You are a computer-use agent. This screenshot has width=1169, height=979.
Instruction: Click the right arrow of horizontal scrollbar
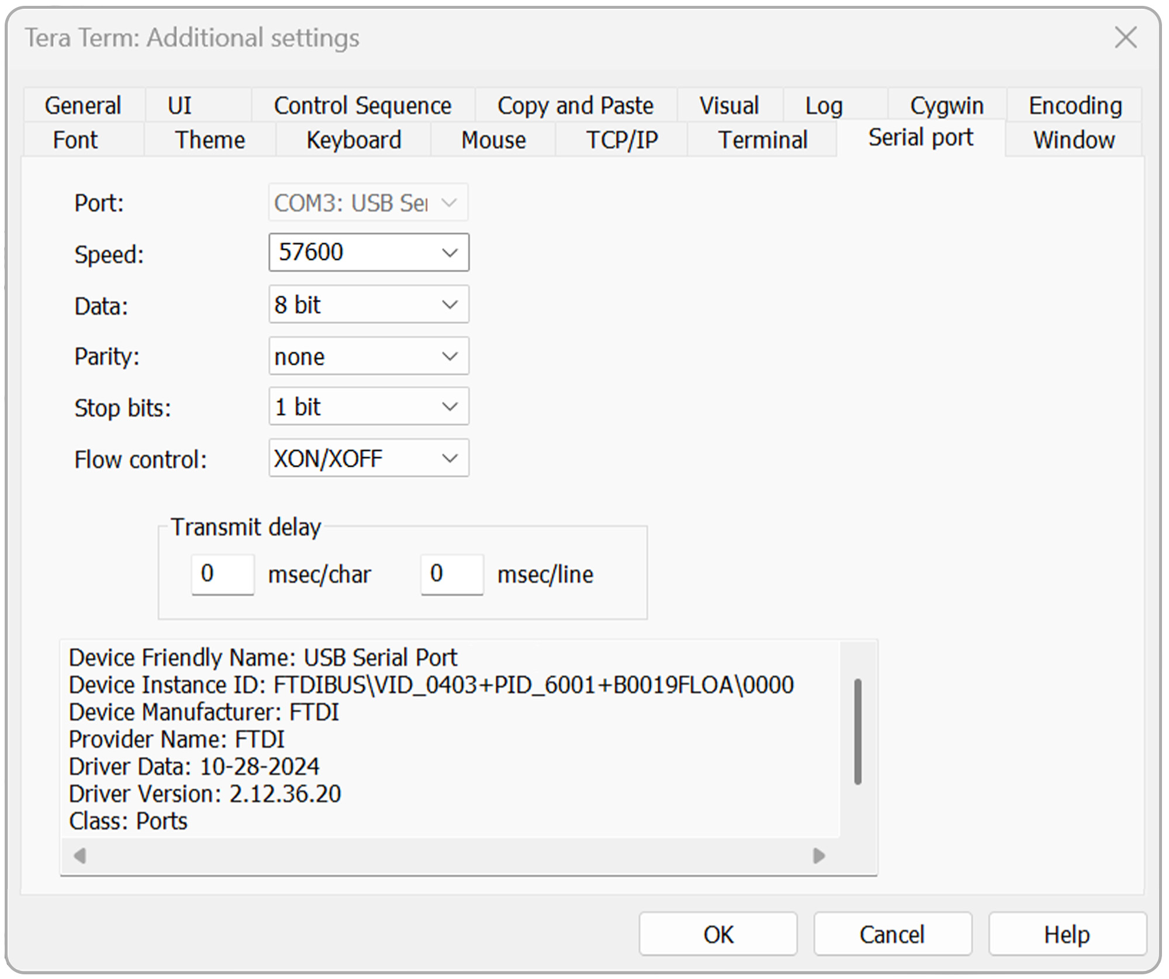(x=819, y=856)
